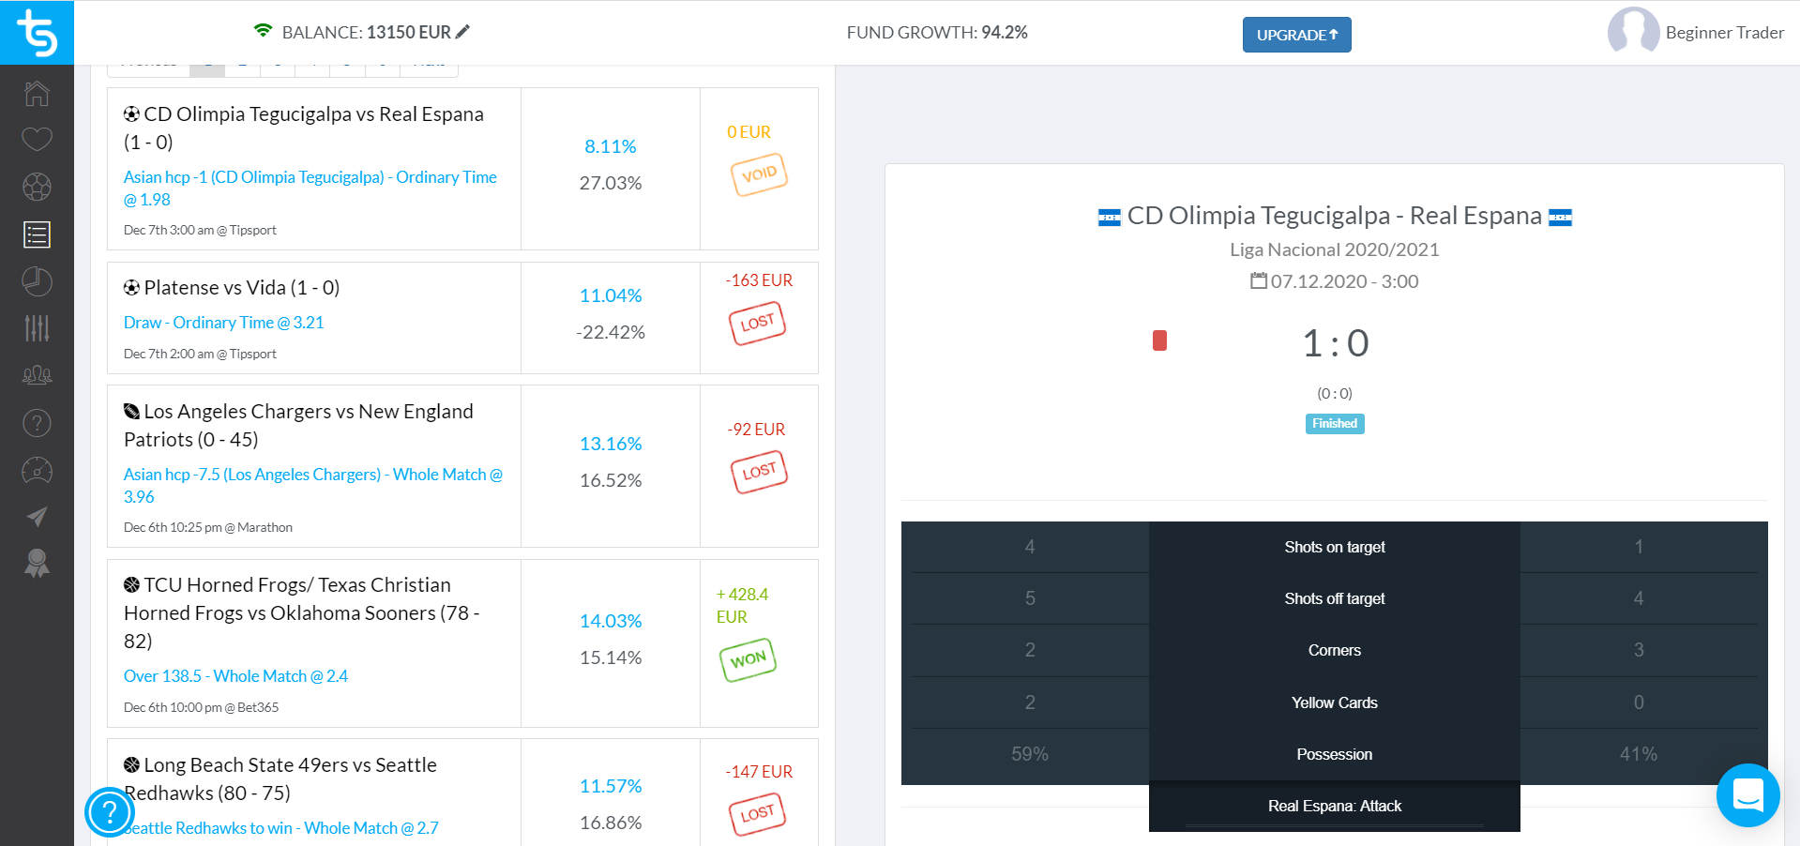Open the chat support bubble
The height and width of the screenshot is (846, 1800).
pyautogui.click(x=1747, y=794)
